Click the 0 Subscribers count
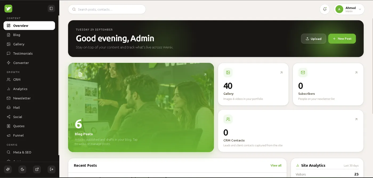373x178 pixels. (x=301, y=86)
